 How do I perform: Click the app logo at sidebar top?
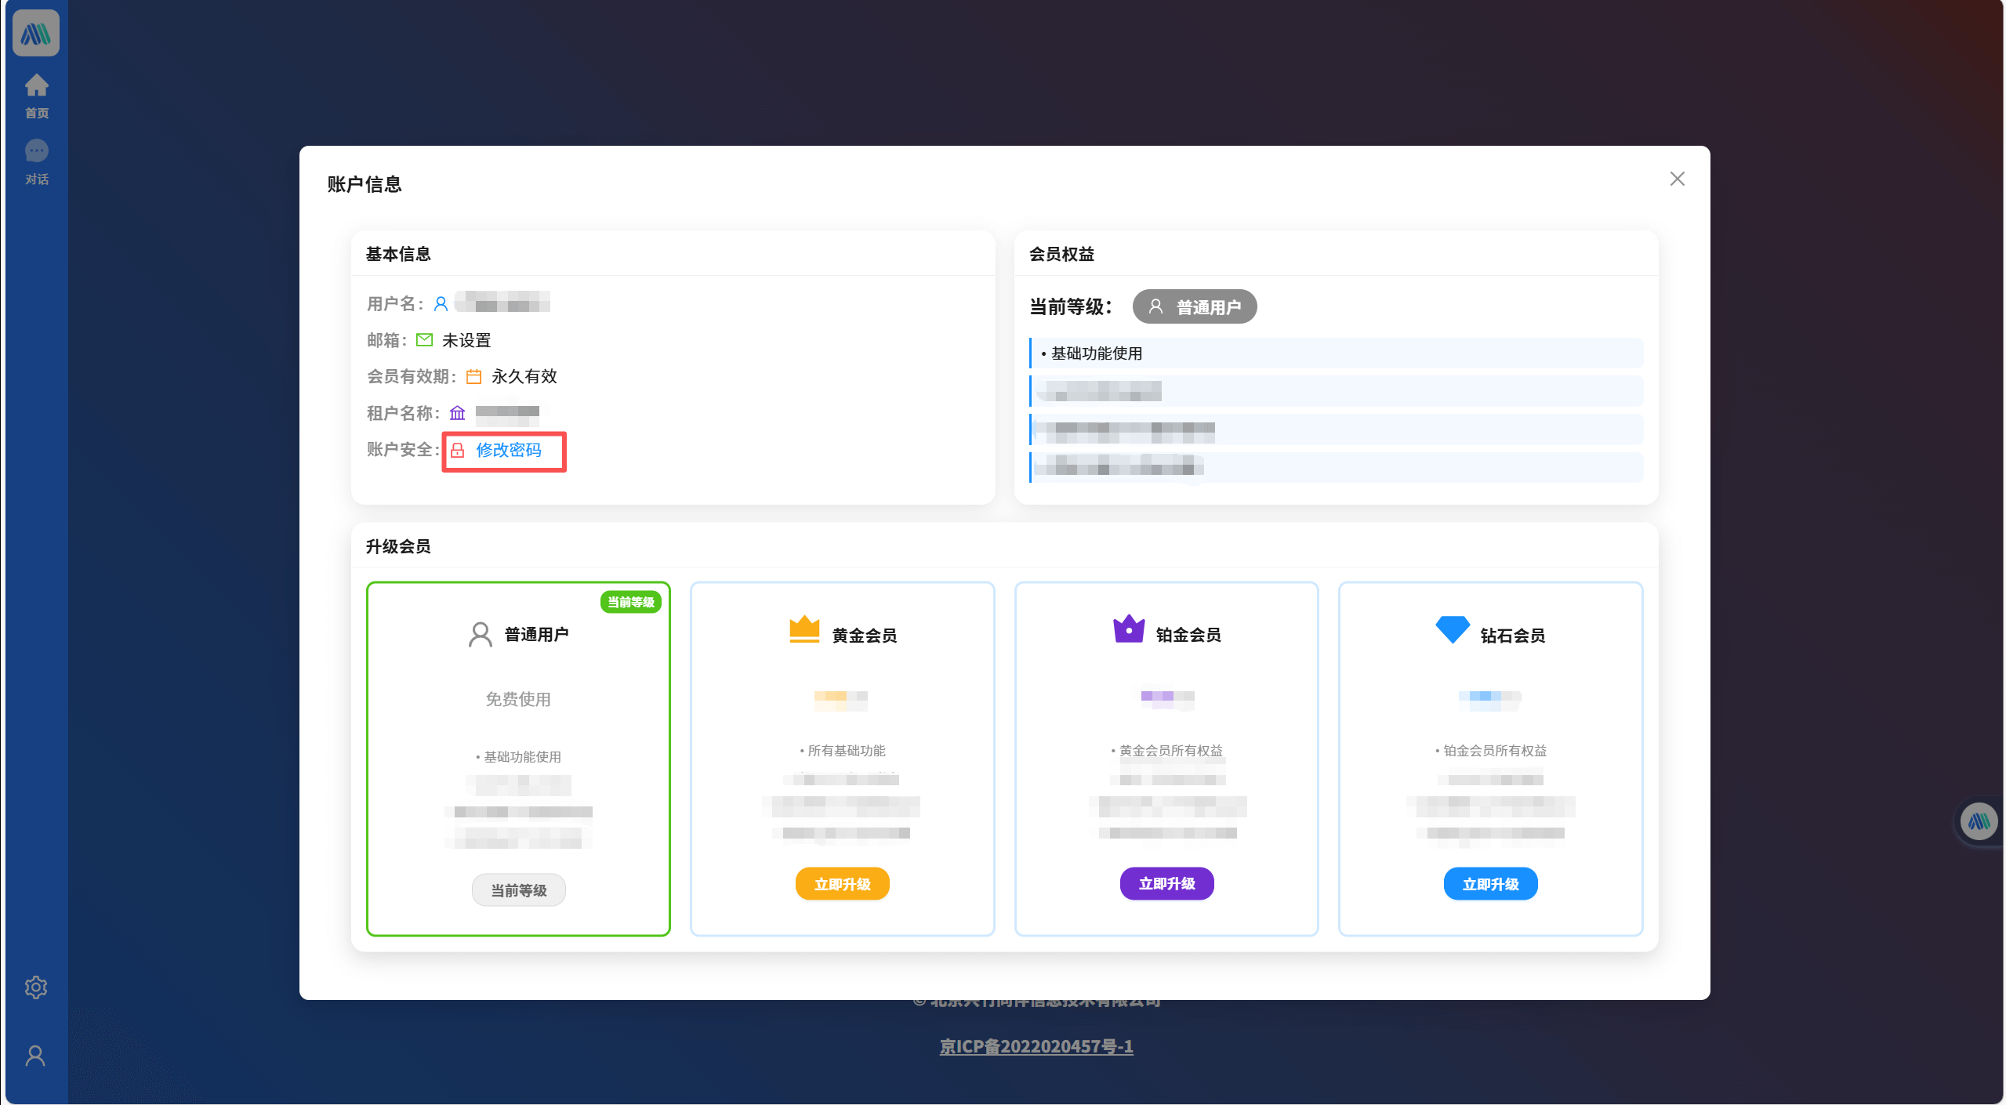36,32
